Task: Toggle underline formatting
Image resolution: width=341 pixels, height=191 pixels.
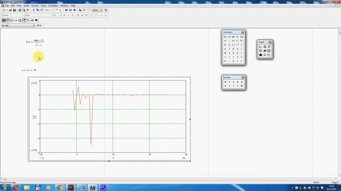Action: click(72, 15)
